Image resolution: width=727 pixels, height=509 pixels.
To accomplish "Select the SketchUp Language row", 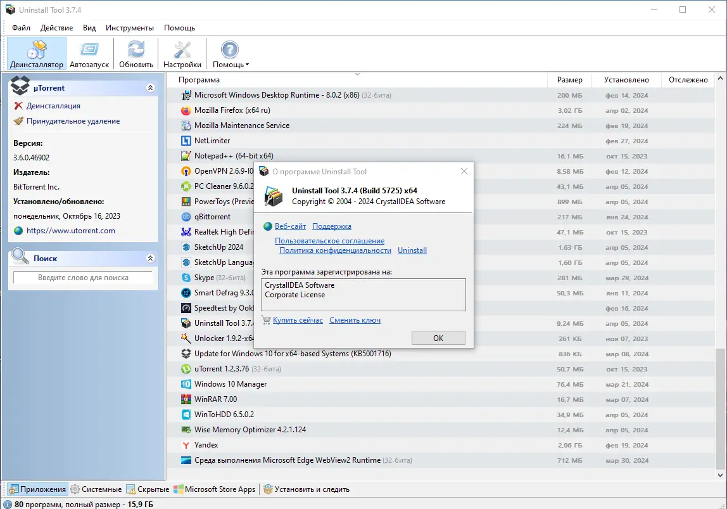I will pos(441,262).
